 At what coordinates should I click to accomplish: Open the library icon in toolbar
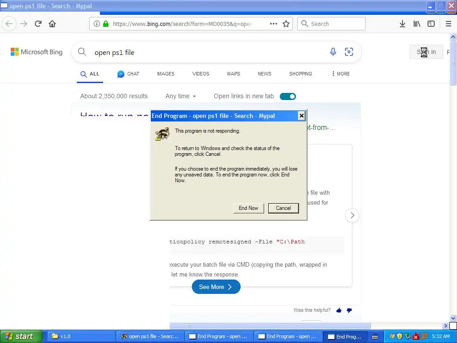tap(417, 24)
